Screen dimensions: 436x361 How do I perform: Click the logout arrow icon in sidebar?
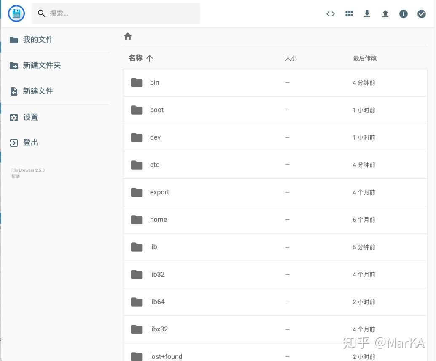14,143
